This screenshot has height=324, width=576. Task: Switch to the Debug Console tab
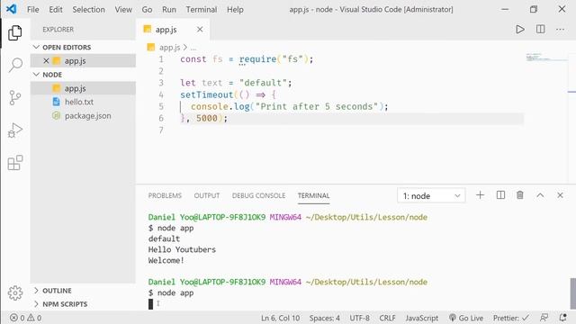tap(258, 195)
